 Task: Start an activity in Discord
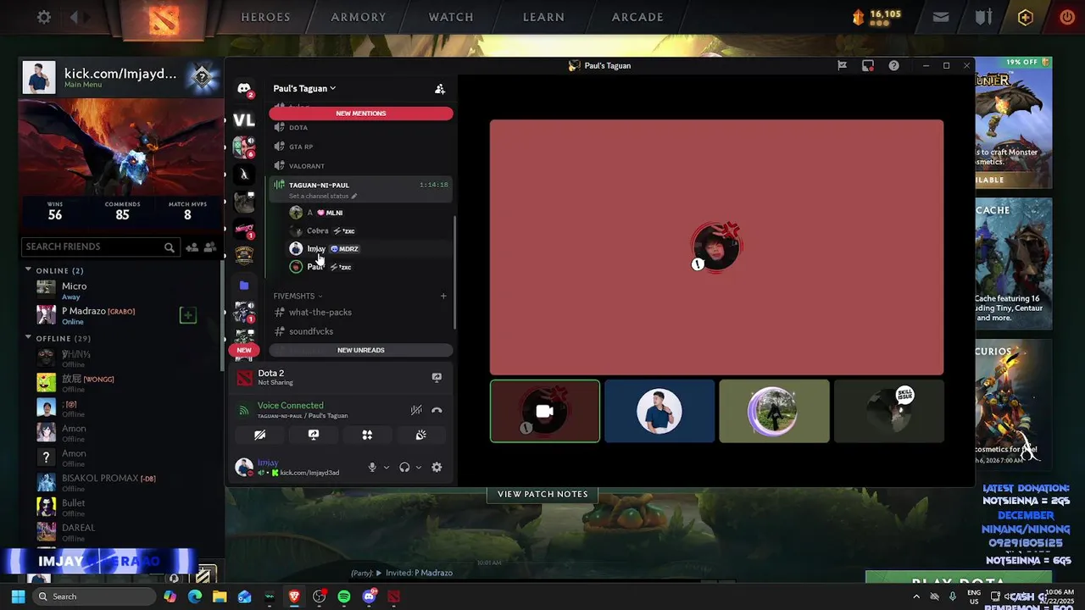pos(367,435)
